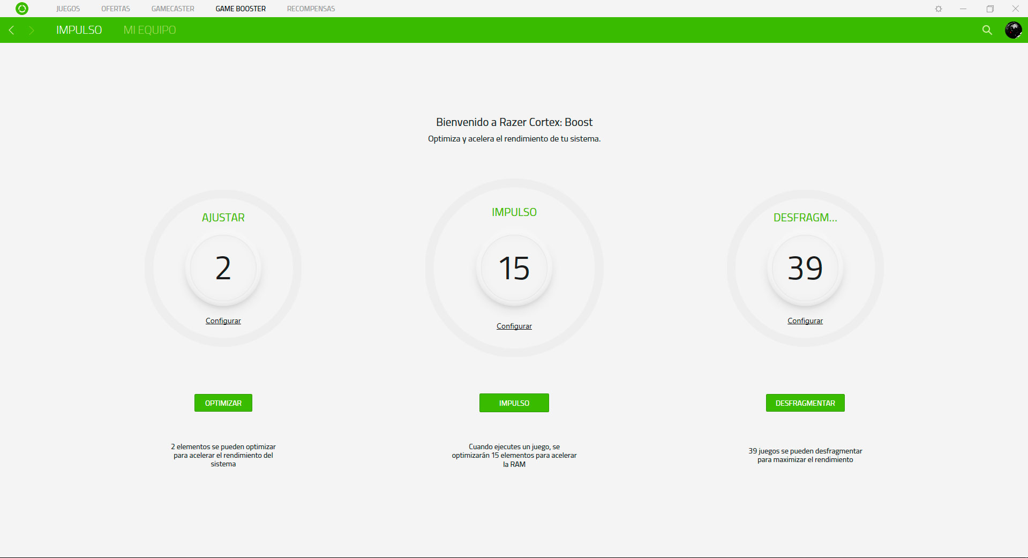
Task: Go forward with the right arrow
Action: pyautogui.click(x=32, y=30)
